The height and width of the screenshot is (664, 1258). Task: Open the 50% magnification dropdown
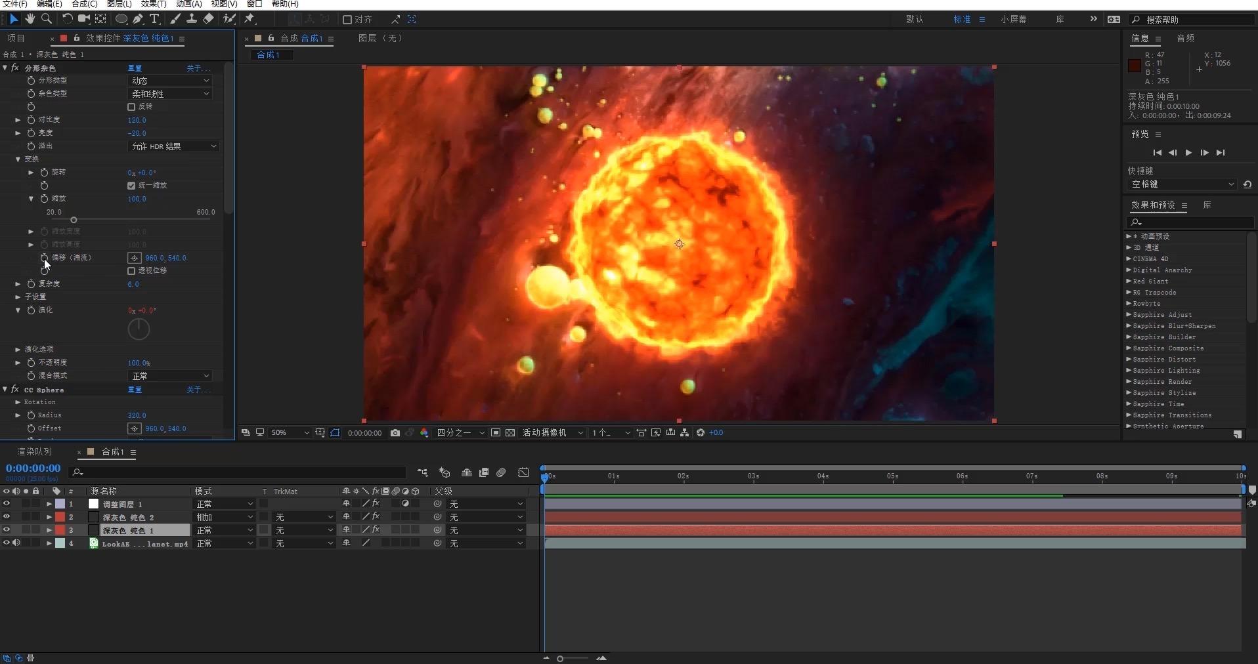[x=290, y=433]
